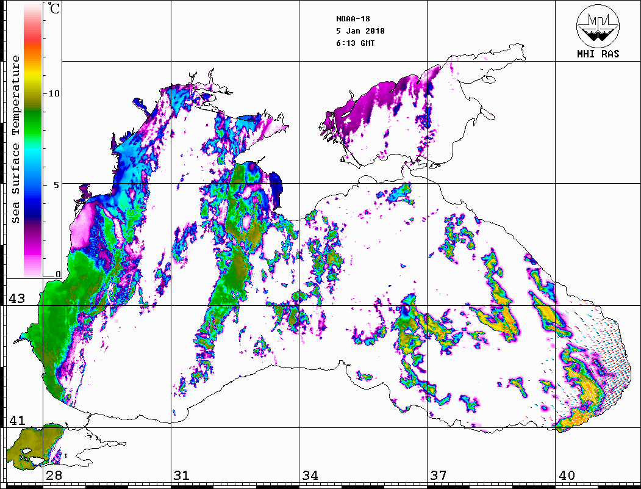Click latitude label 43
Image resolution: width=641 pixels, height=489 pixels.
(x=17, y=299)
